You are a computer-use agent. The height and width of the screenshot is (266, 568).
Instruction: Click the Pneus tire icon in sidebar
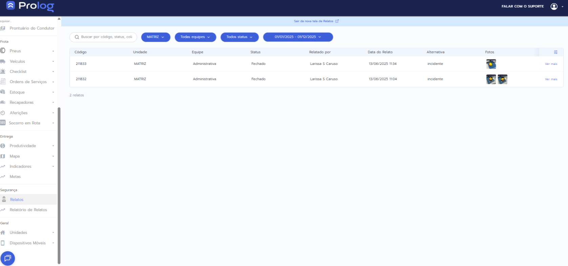click(3, 51)
